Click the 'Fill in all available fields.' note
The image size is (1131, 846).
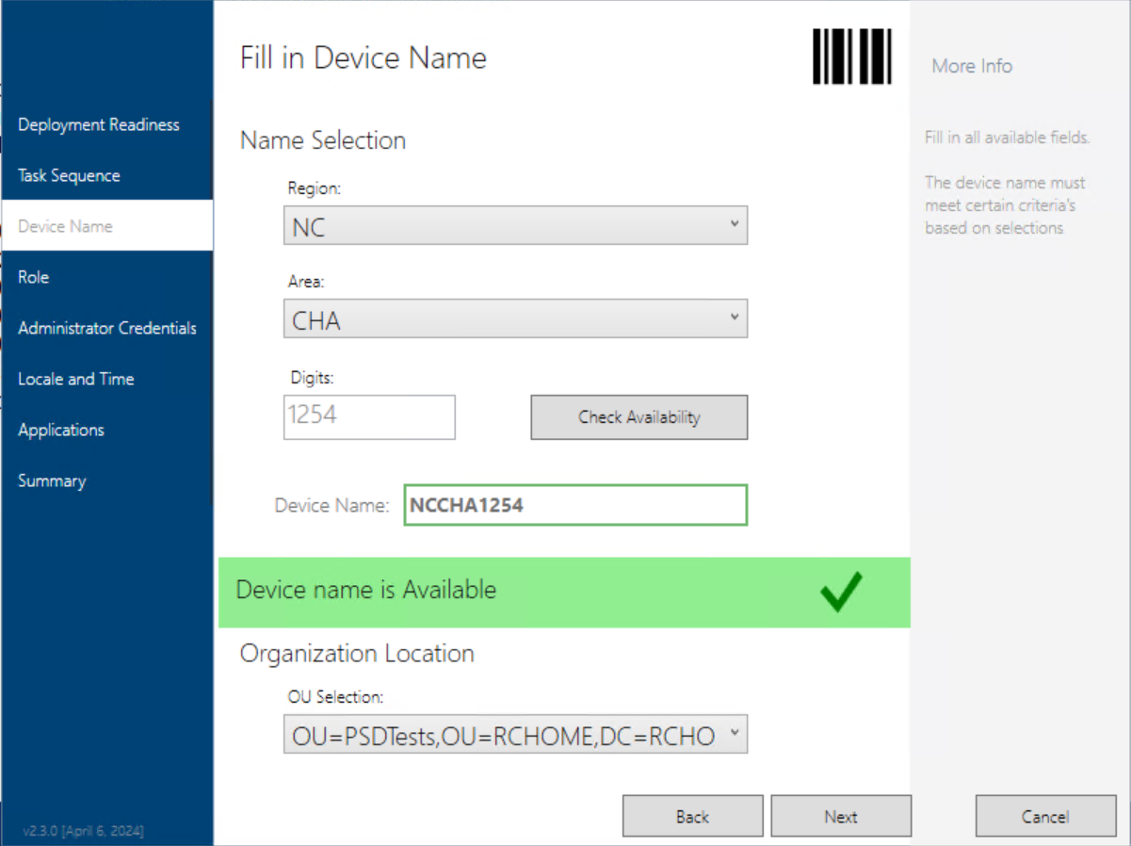click(x=1008, y=138)
